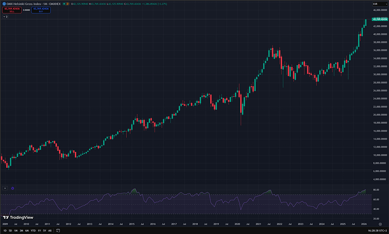389x234 pixels.
Task: Click the OMX Helsinki symbol logo icon
Action: click(4, 4)
